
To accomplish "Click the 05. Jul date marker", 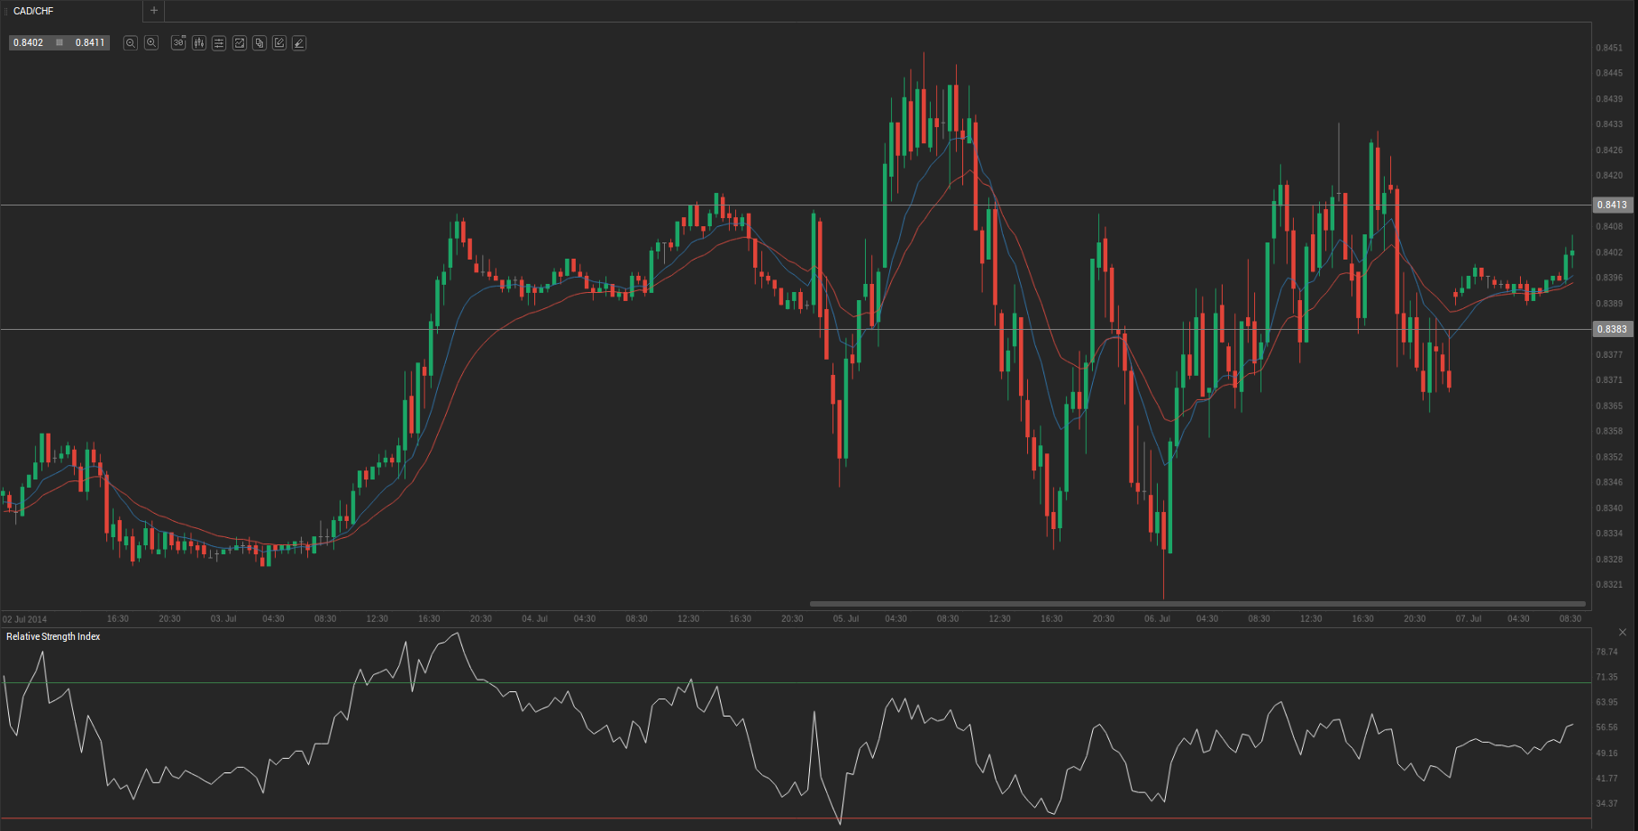I will coord(845,618).
